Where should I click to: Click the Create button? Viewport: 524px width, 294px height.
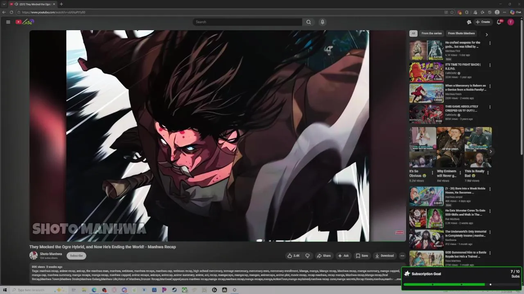click(x=483, y=22)
